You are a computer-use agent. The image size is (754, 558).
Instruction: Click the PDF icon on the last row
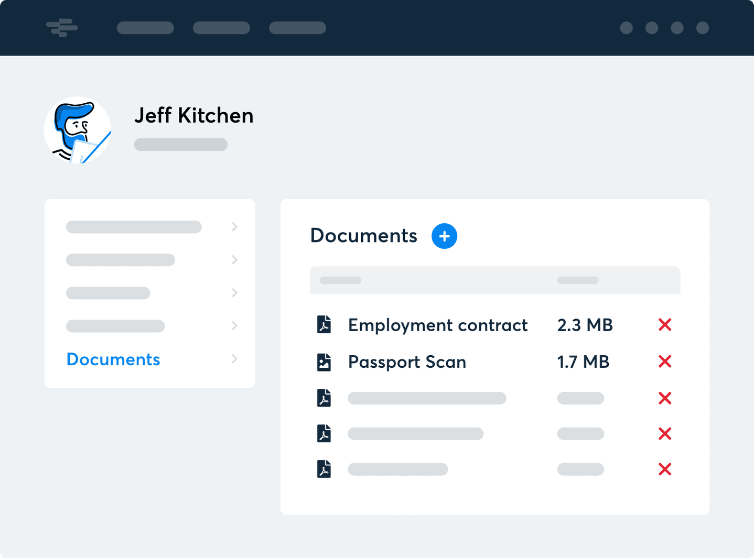tap(325, 469)
